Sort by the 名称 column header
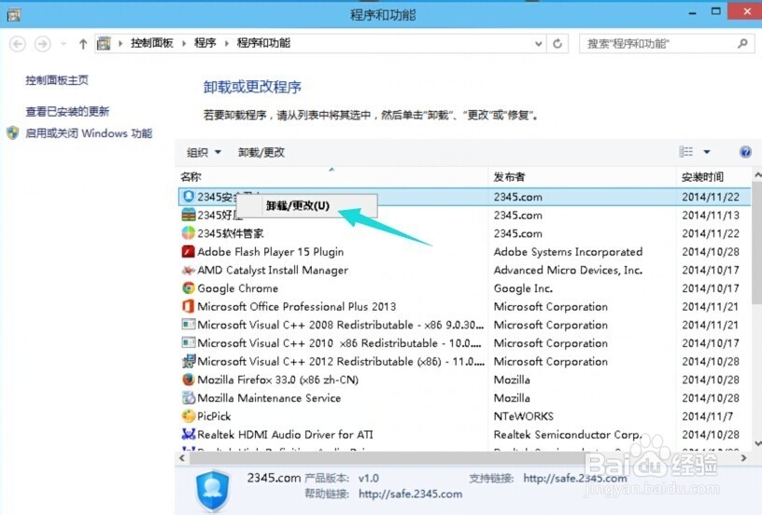 pos(332,176)
